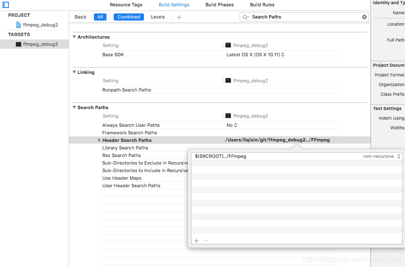Click the Search Paths filter field
This screenshot has height=267, width=405.
coord(304,17)
